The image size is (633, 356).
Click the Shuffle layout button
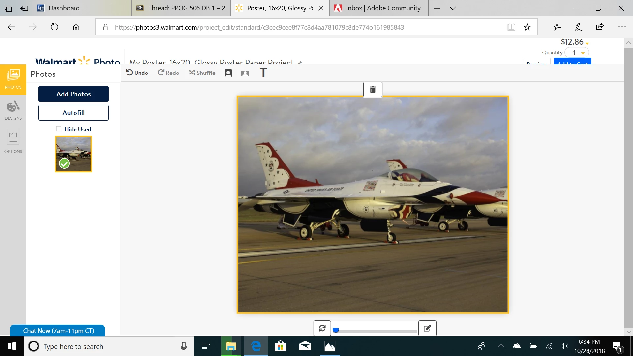pyautogui.click(x=202, y=73)
